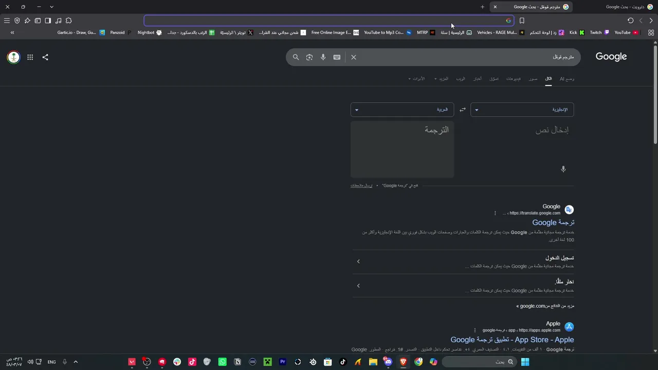Open search by image (Lens) icon

point(309,57)
